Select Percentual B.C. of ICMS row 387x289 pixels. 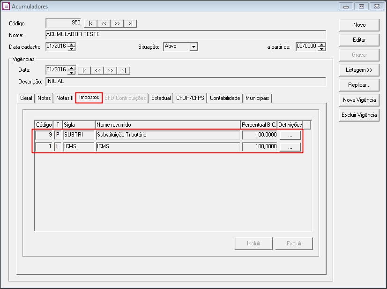(x=260, y=146)
